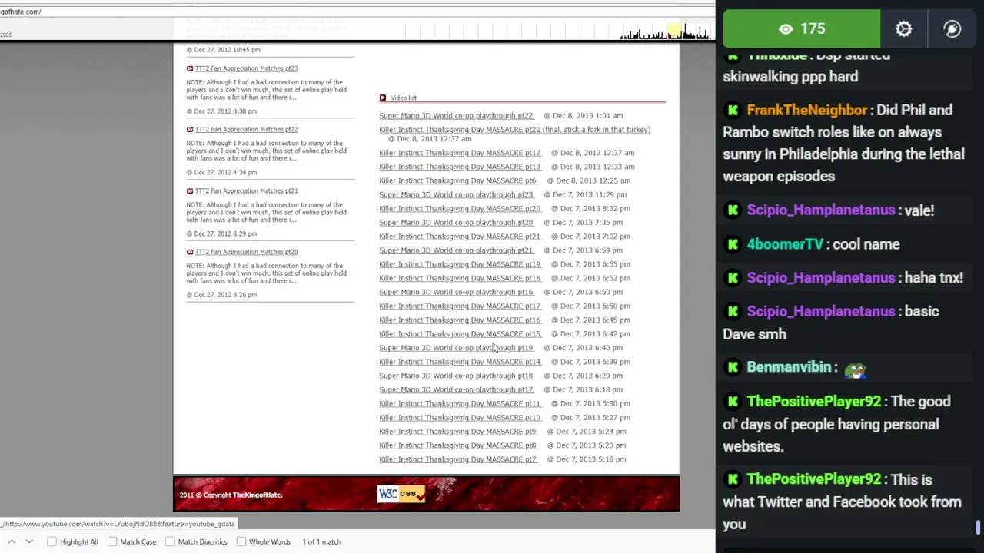Viewport: 984px width, 553px height.
Task: Open Killer Instinct Thanksgiving Day MASSACRE pt7
Action: 457,459
